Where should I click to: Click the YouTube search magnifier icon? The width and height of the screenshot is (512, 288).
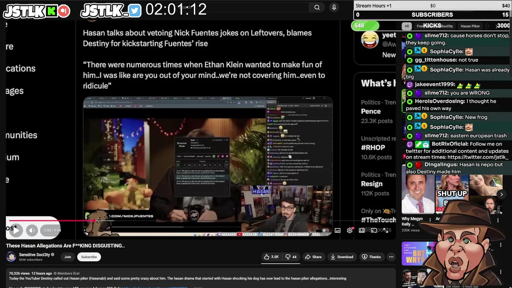[317, 7]
